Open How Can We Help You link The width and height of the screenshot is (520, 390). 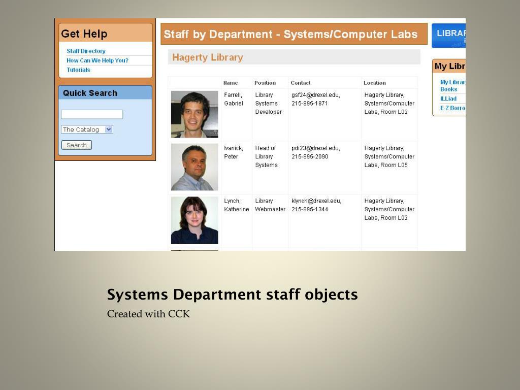click(x=97, y=60)
